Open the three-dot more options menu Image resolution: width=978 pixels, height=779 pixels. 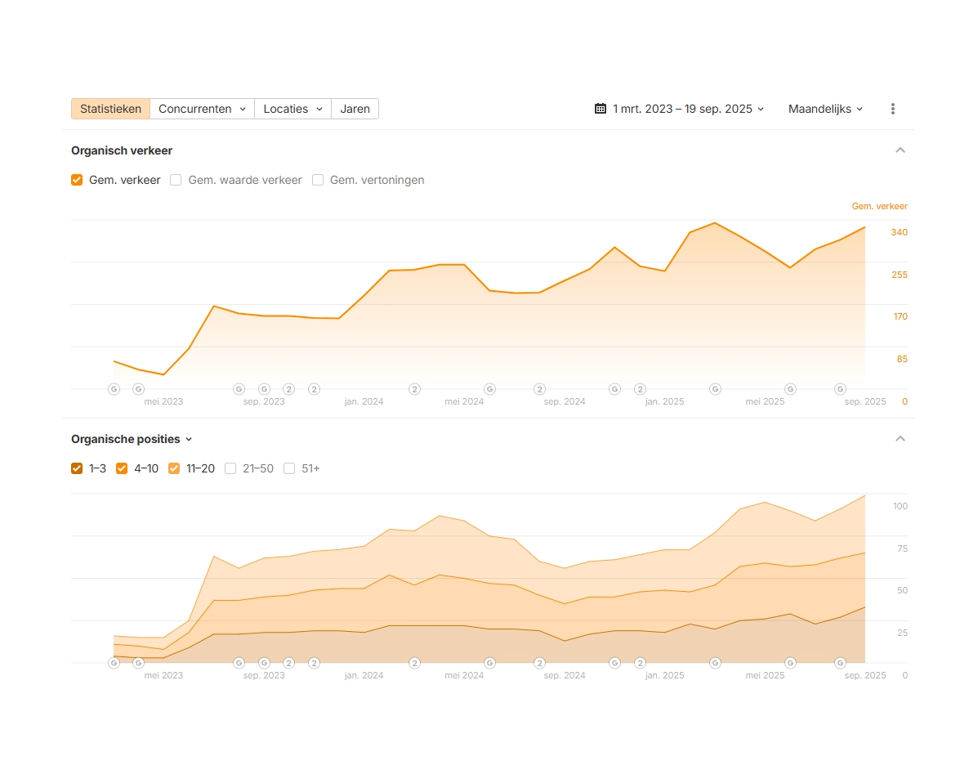pos(893,109)
